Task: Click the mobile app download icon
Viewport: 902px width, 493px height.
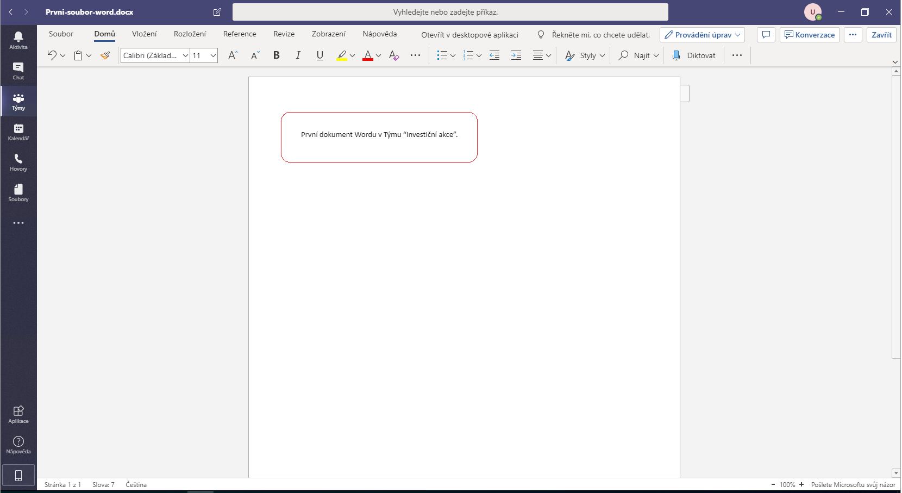Action: (x=18, y=476)
